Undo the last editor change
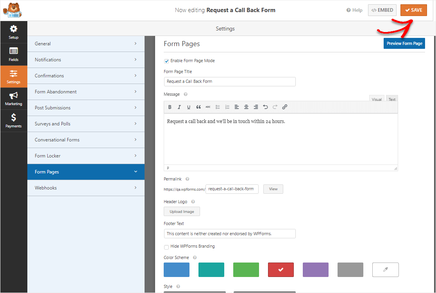The width and height of the screenshot is (436, 293). pos(265,107)
